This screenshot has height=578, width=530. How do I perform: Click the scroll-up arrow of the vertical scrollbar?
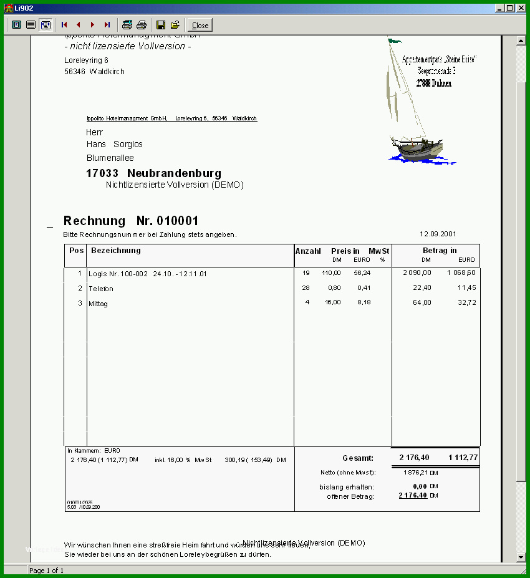tap(521, 41)
